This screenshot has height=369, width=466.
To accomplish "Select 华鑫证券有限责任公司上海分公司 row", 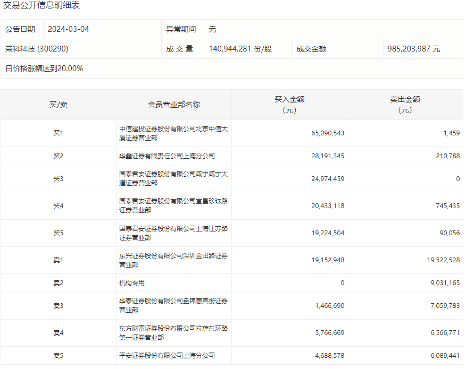I will click(167, 156).
